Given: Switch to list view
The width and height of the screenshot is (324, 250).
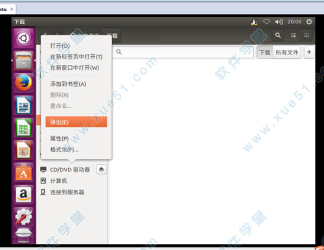Looking at the screenshot, I should click(x=294, y=36).
